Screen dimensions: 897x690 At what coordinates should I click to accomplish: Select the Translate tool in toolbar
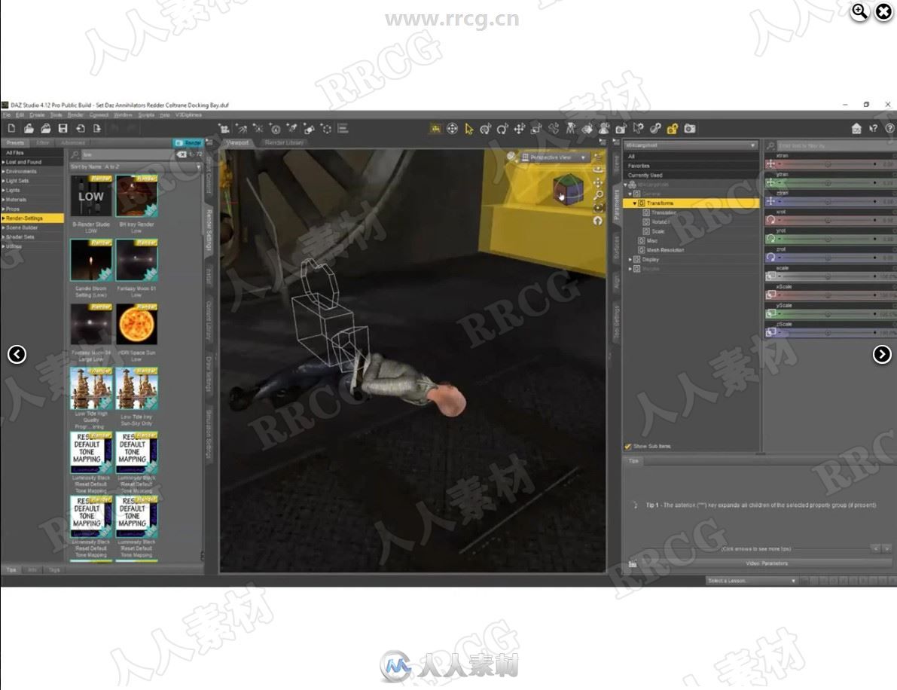519,129
